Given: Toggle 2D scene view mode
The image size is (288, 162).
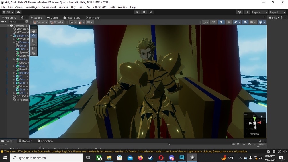Looking at the screenshot, I should tap(213, 22).
